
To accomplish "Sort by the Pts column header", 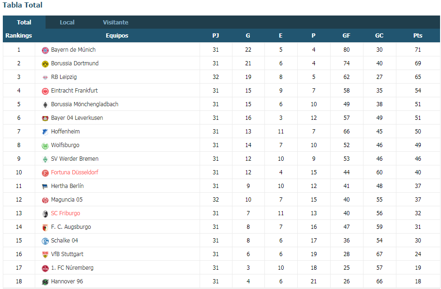I will click(418, 35).
